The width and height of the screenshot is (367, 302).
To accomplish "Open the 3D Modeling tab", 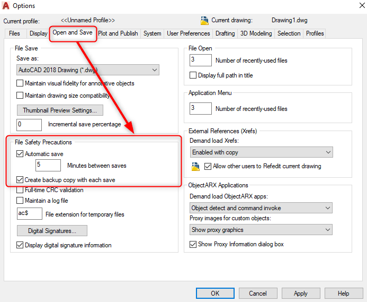I will 256,33.
